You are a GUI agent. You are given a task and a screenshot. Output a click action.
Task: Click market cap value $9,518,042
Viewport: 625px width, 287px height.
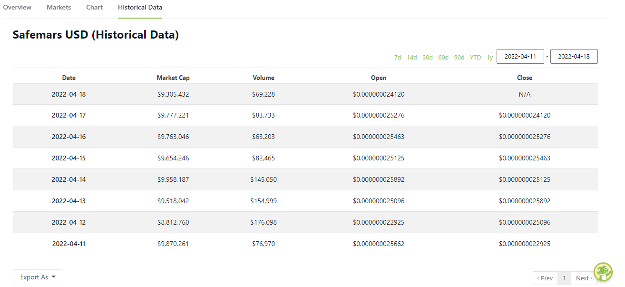pyautogui.click(x=173, y=201)
